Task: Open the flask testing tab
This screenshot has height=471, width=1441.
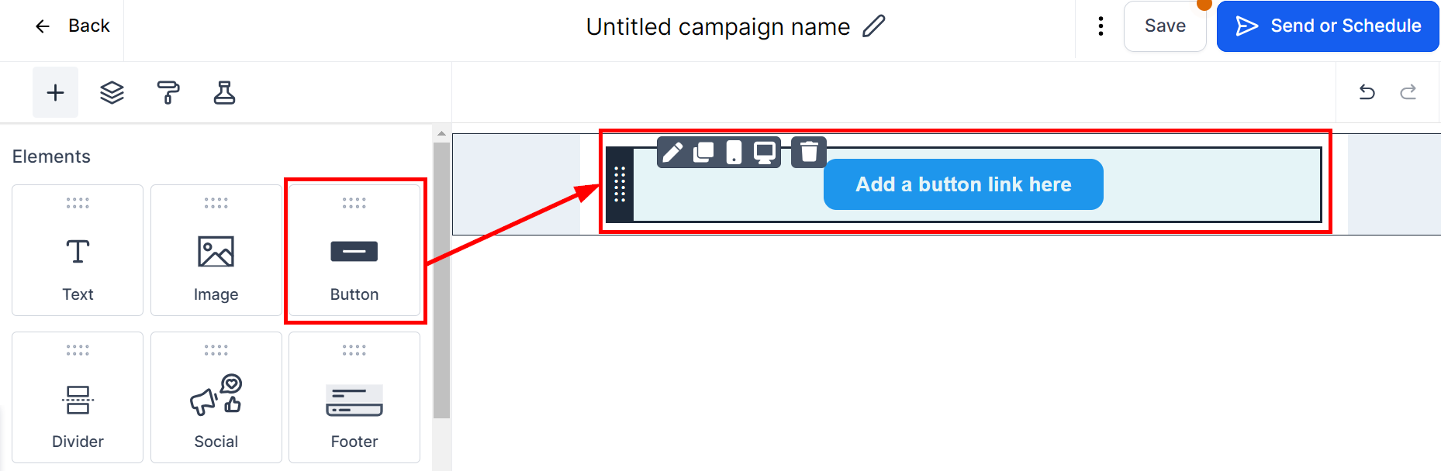Action: point(224,93)
